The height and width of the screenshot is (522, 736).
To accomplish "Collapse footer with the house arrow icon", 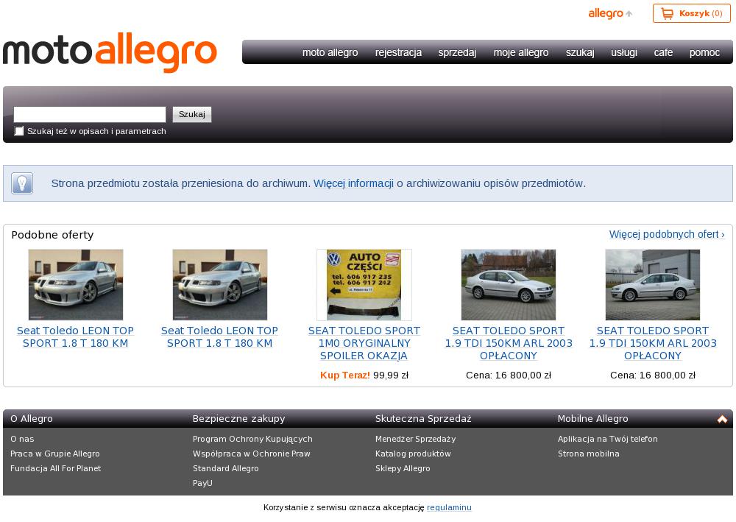I will [x=722, y=419].
